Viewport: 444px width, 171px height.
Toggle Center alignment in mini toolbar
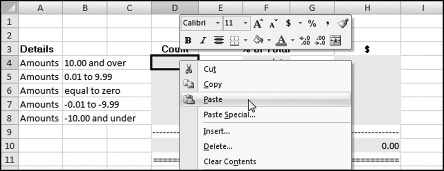219,41
